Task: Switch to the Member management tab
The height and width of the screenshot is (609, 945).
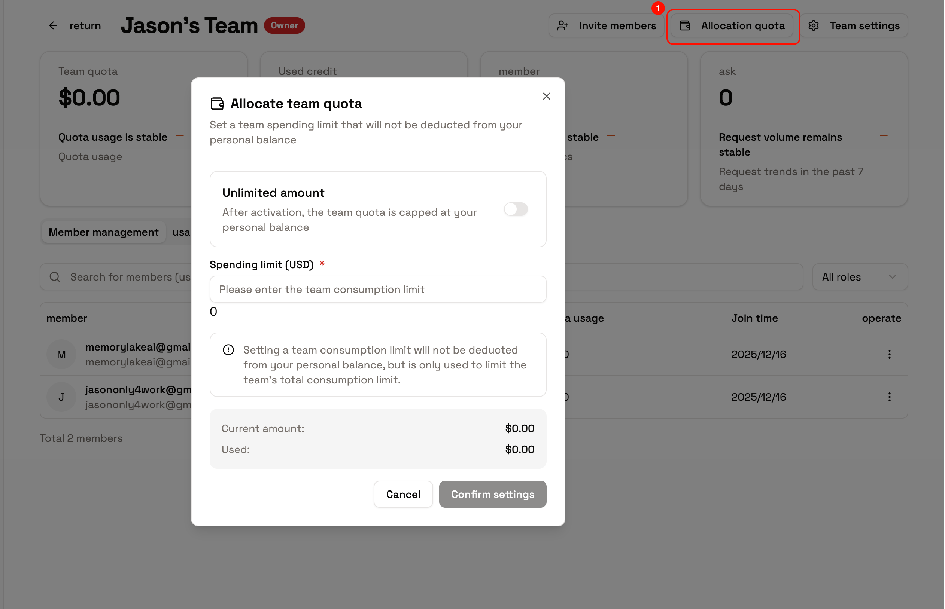Action: [x=103, y=232]
